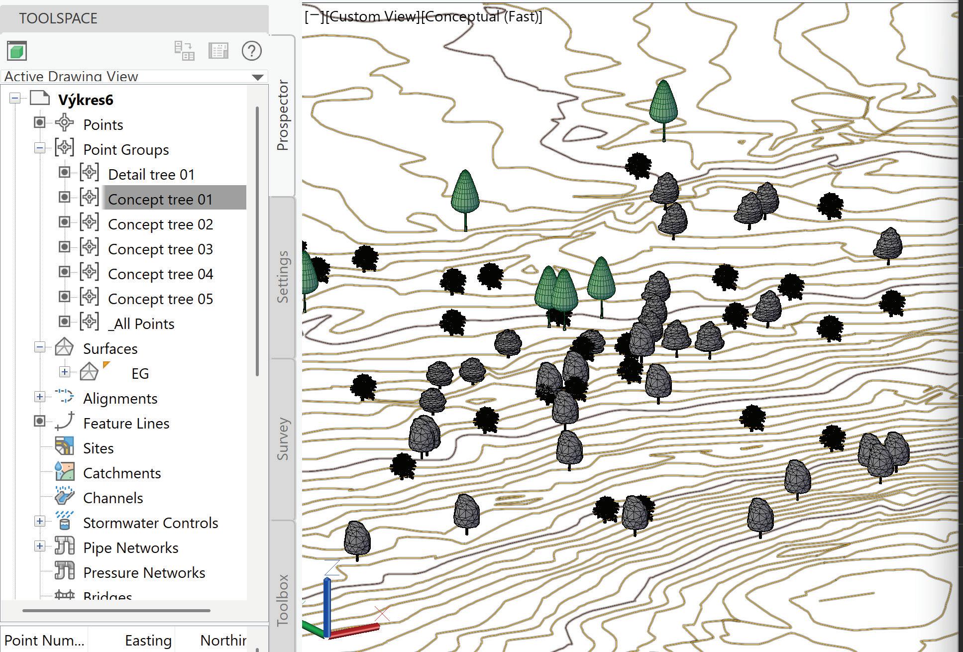Collapse the Point Groups node
The image size is (963, 652).
(40, 148)
